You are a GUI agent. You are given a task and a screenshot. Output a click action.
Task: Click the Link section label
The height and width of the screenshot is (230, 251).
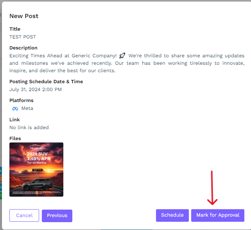(x=14, y=120)
